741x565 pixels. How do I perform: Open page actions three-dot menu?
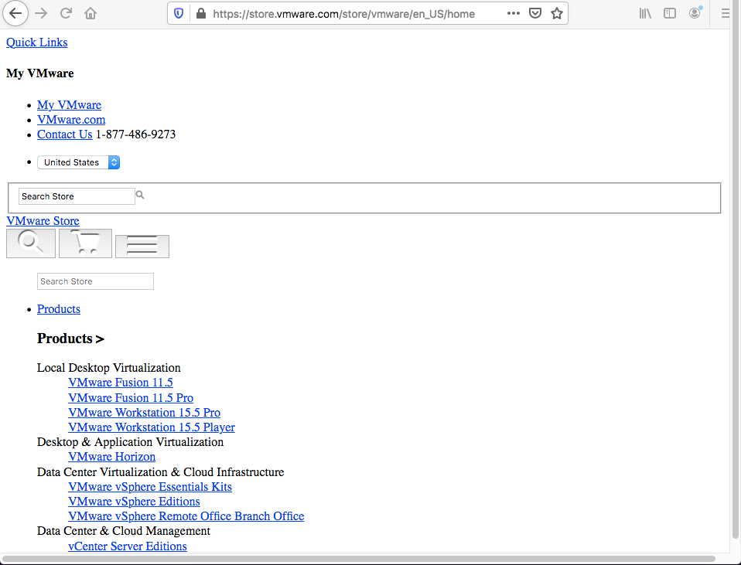click(x=514, y=13)
